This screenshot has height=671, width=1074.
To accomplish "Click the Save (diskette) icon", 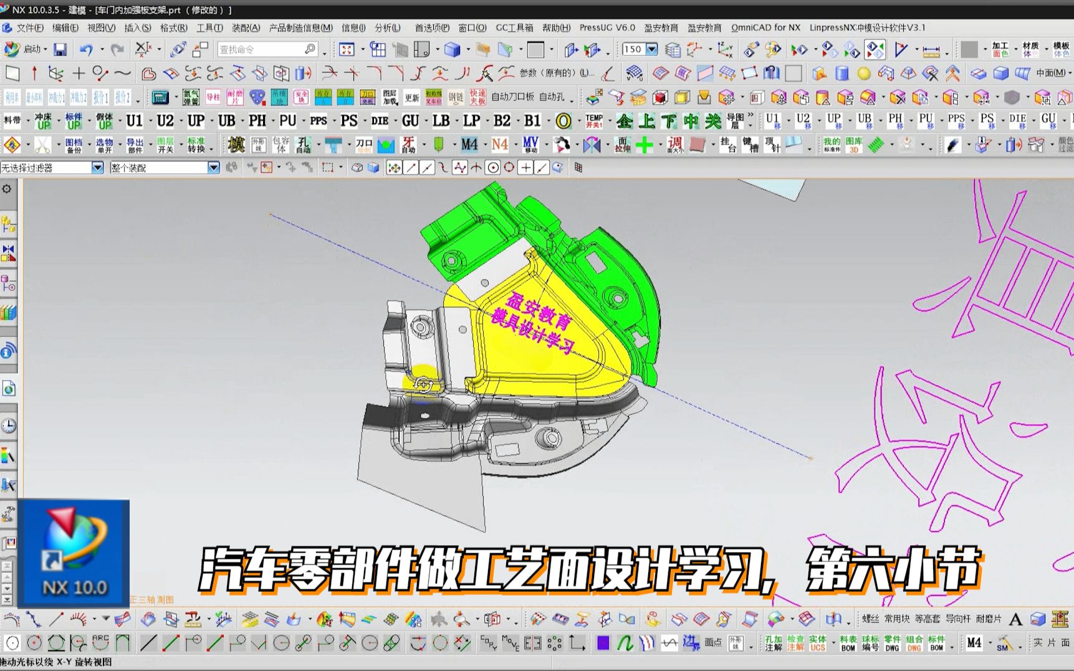I will 59,49.
